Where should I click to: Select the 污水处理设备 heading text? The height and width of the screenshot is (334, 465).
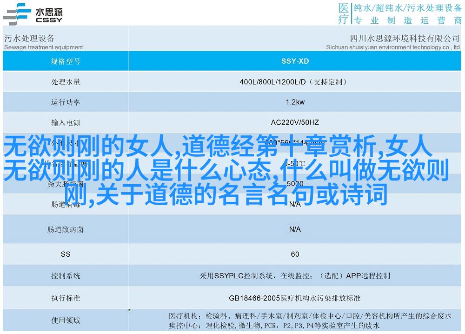pyautogui.click(x=29, y=38)
